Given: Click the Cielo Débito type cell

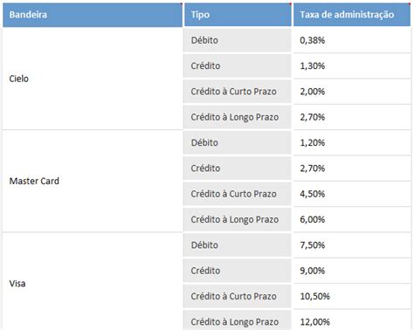Looking at the screenshot, I should click(238, 40).
